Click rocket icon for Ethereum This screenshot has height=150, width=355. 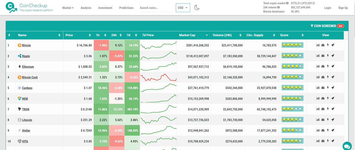pyautogui.click(x=333, y=67)
